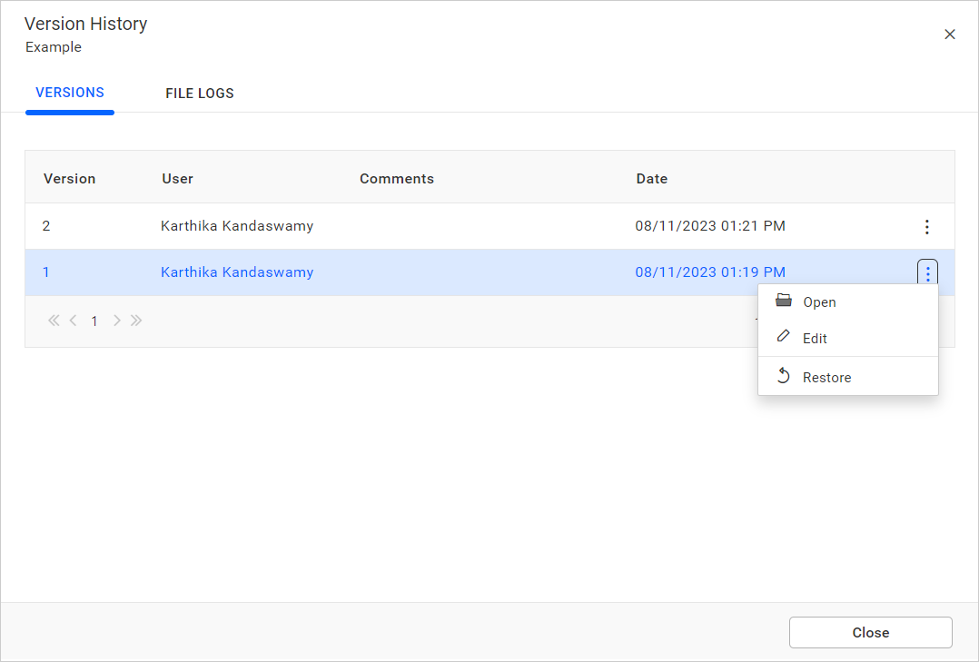Click Karthika Kandaswamy in the version 1 row

[x=237, y=272]
